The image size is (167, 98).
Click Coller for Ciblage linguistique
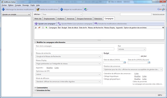[x=144, y=76]
